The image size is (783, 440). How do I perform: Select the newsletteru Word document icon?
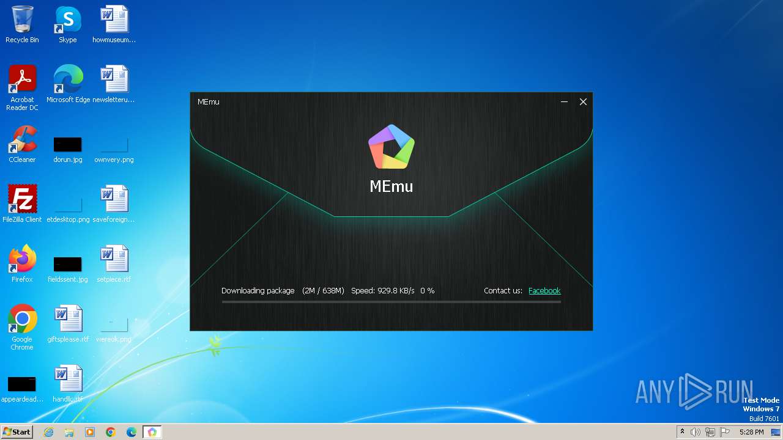point(114,84)
